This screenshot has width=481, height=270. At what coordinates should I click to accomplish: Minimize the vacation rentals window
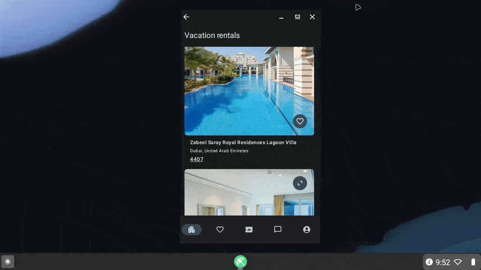click(281, 17)
